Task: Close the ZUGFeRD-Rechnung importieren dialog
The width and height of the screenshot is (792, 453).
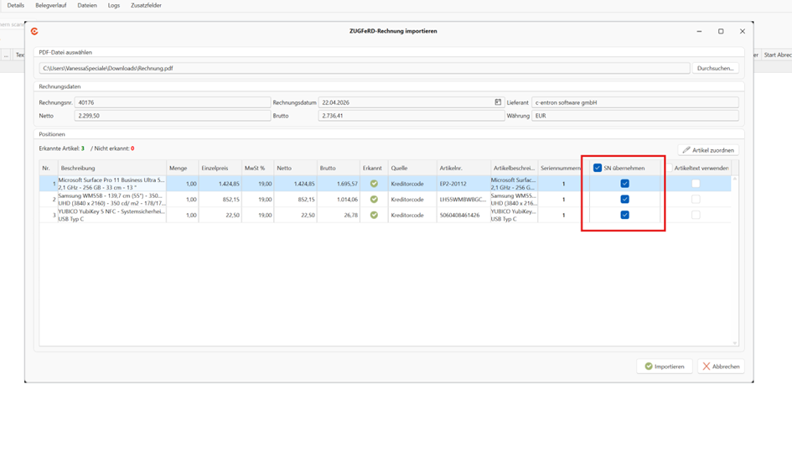Action: [743, 31]
